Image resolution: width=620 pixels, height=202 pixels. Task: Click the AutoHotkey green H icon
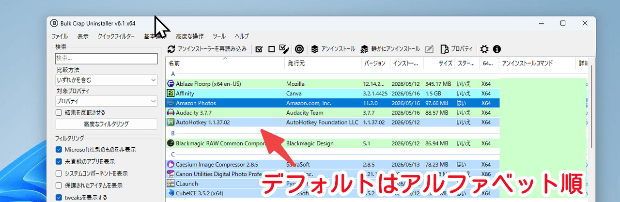pyautogui.click(x=170, y=123)
